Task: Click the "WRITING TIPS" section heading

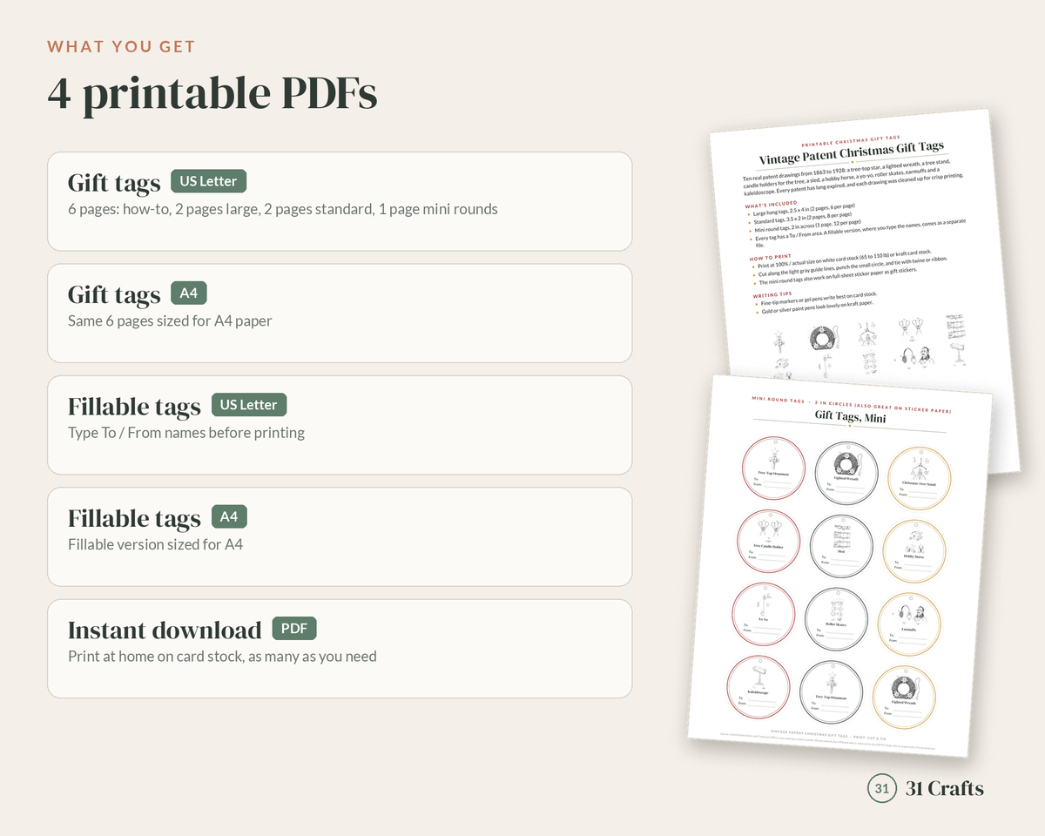Action: pos(774,295)
